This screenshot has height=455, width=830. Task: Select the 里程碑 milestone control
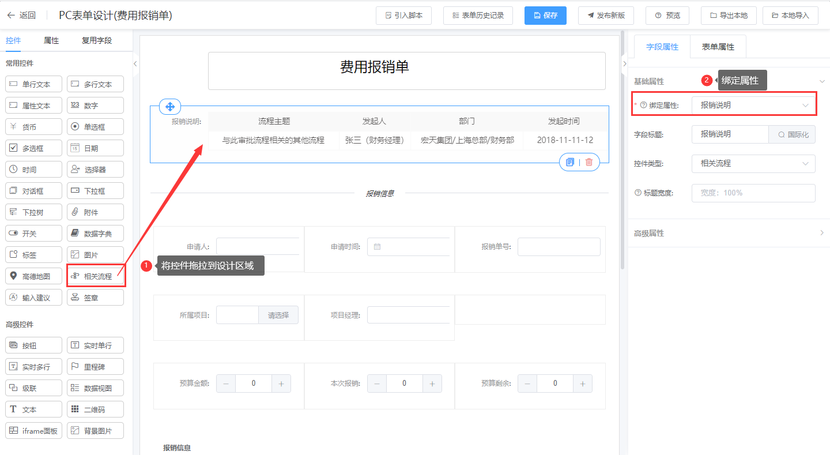[x=95, y=367]
